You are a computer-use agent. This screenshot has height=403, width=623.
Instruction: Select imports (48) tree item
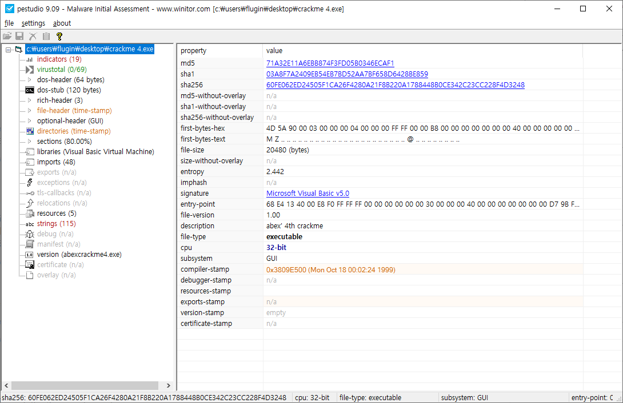click(x=56, y=162)
